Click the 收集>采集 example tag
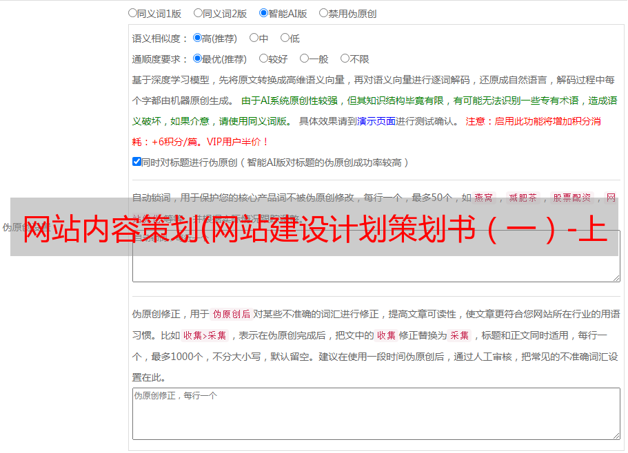This screenshot has width=628, height=453. pyautogui.click(x=205, y=335)
